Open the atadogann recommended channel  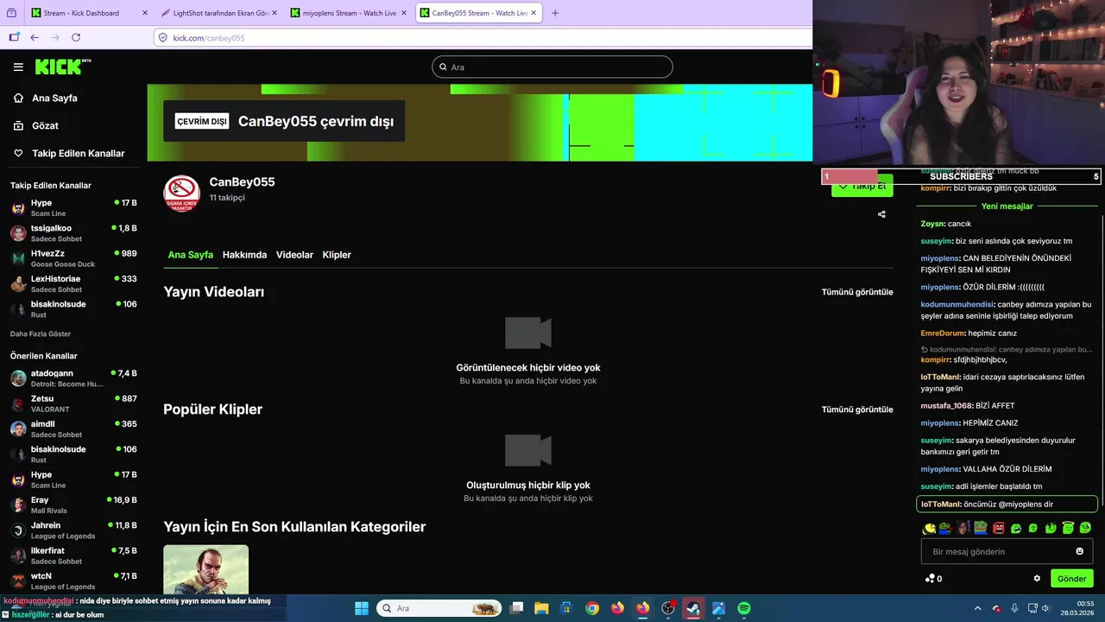click(x=73, y=378)
